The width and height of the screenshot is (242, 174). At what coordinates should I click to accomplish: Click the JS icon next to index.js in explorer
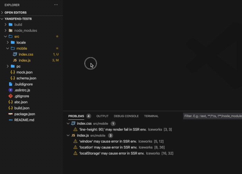(15, 60)
